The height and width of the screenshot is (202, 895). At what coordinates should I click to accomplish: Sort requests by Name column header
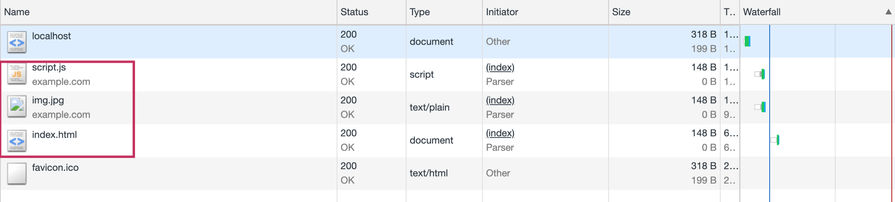click(x=17, y=12)
